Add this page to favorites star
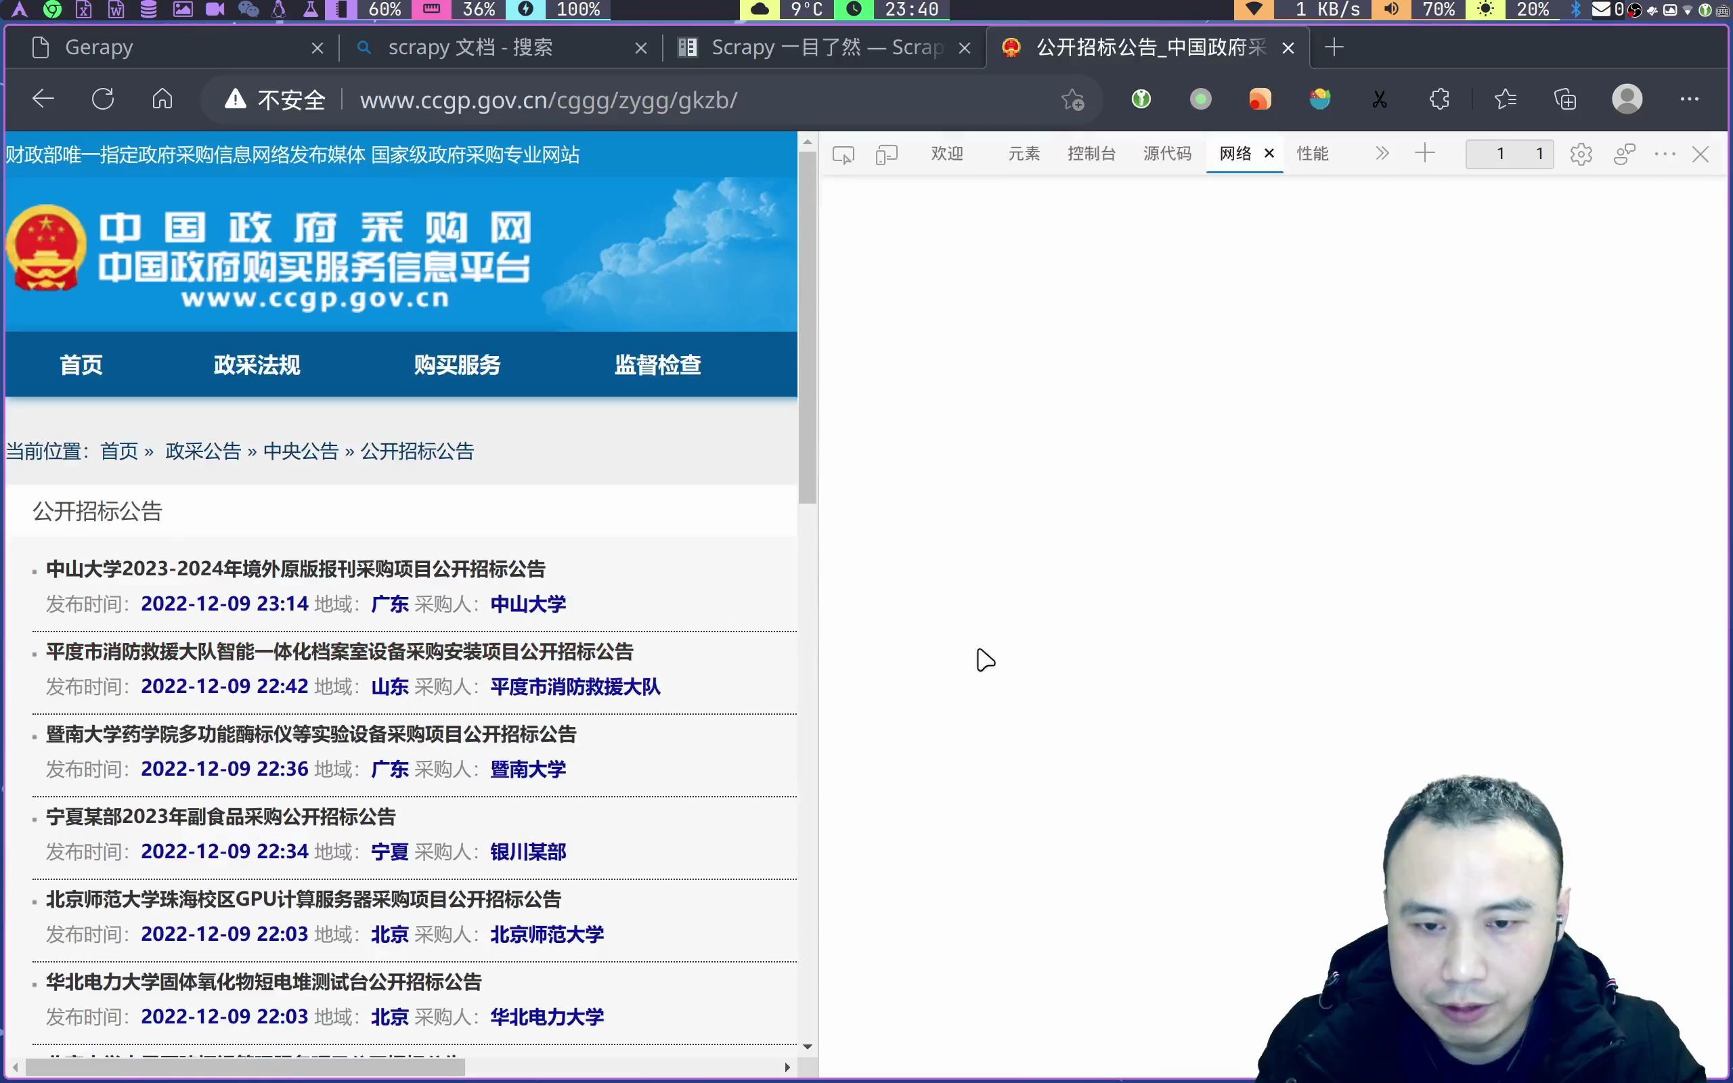Image resolution: width=1733 pixels, height=1083 pixels. pos(1072,99)
